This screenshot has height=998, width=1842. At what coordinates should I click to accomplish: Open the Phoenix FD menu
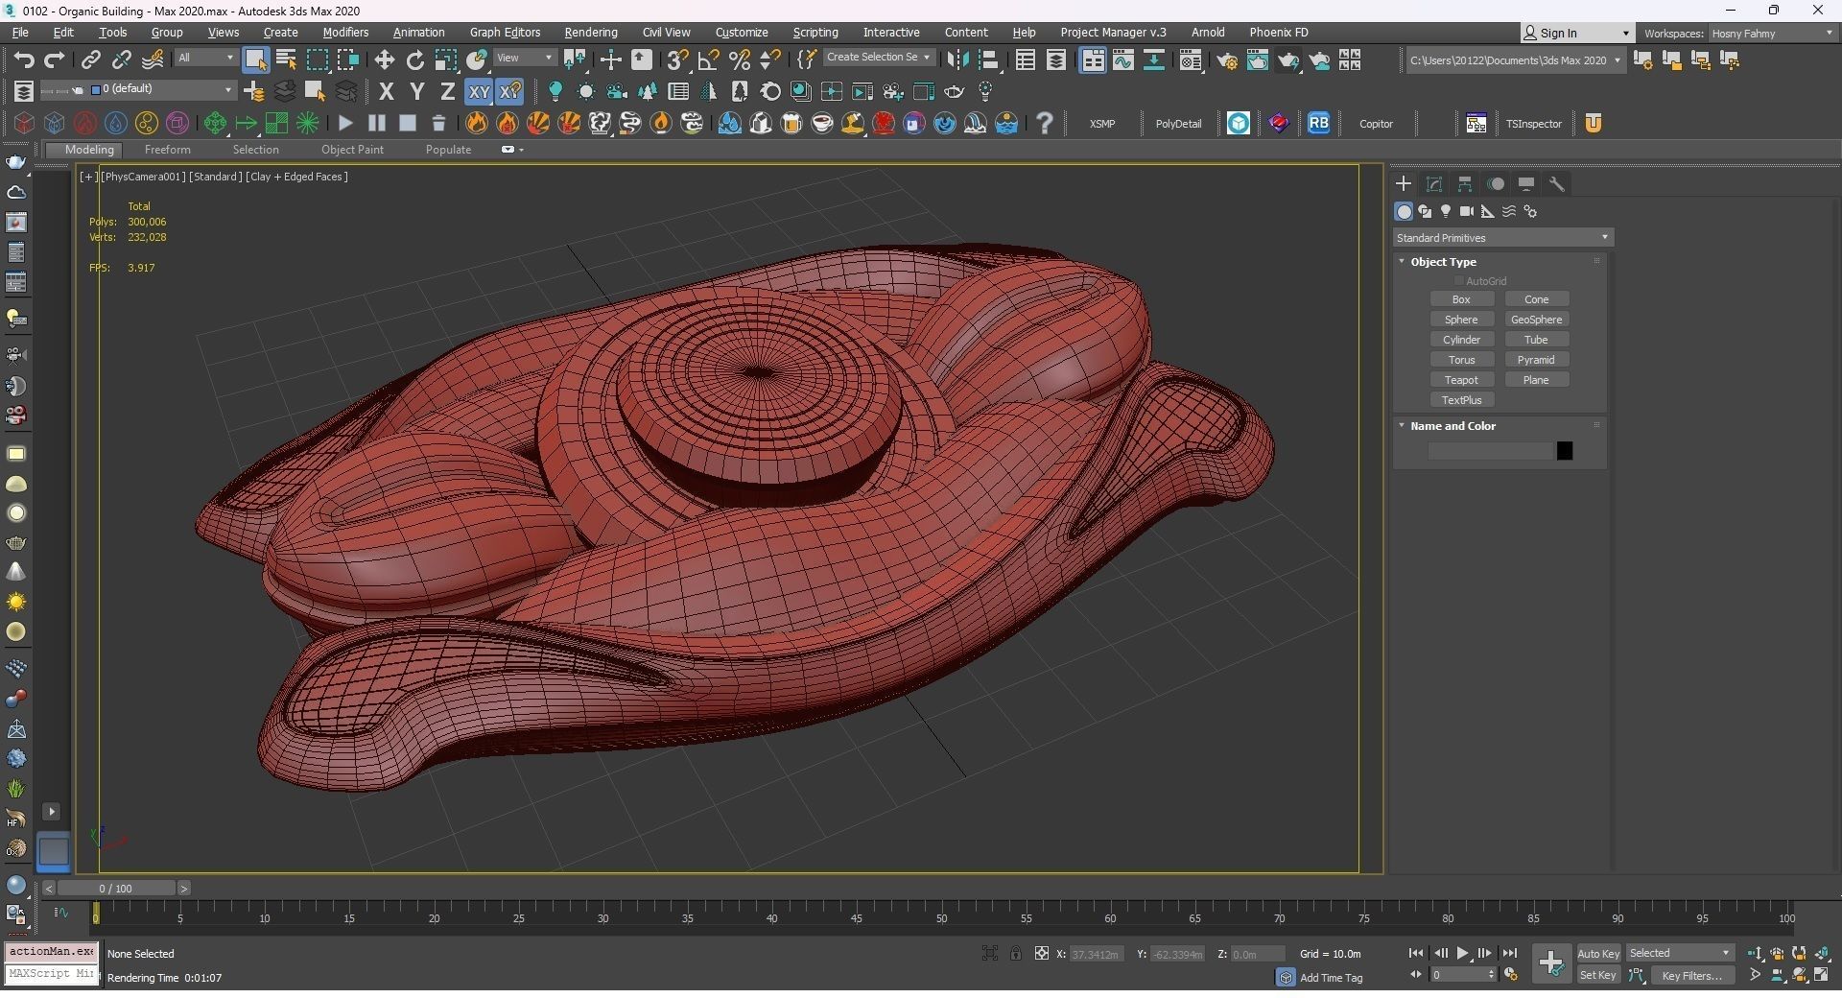click(x=1278, y=32)
